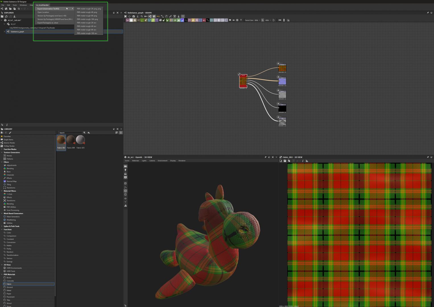
Task: Open the Materials menu in 3D View
Action: [x=135, y=161]
